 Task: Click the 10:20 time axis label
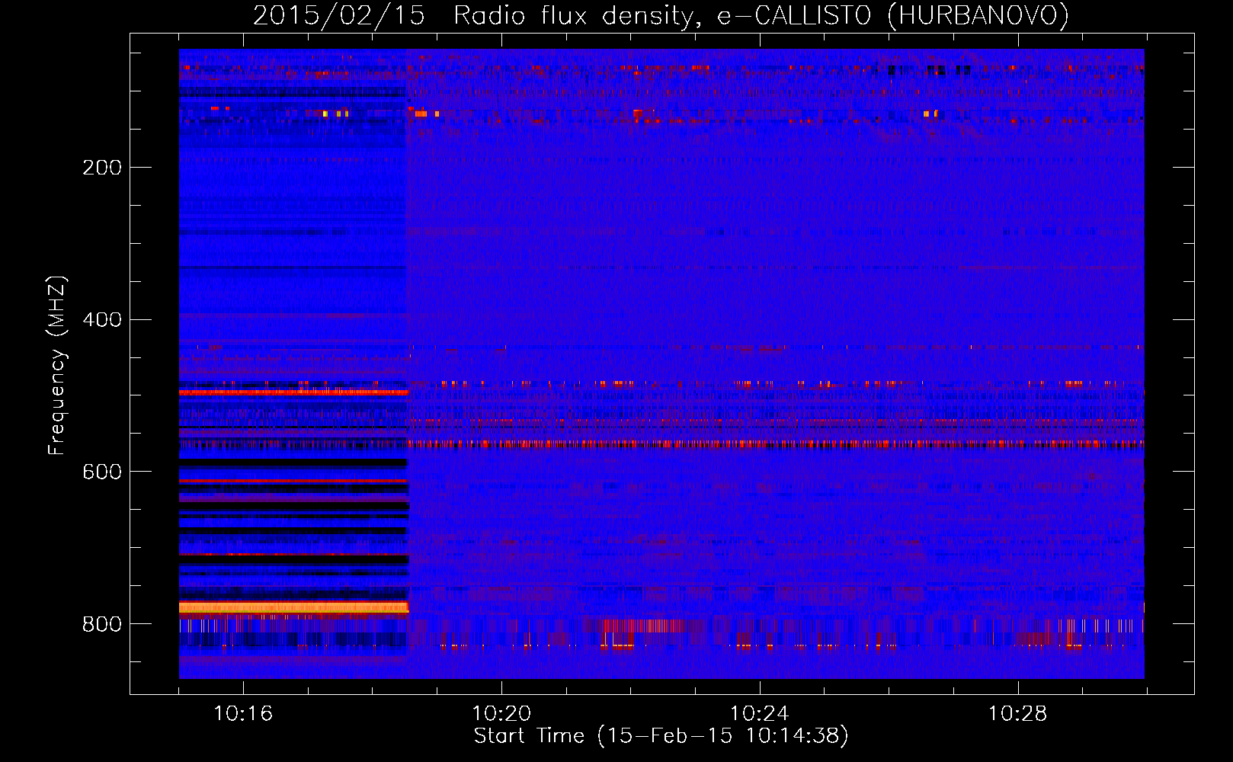click(501, 714)
